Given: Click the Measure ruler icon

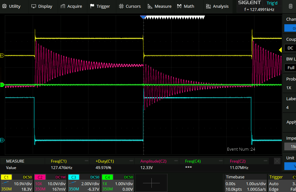Looking at the screenshot, I should click(x=150, y=6).
